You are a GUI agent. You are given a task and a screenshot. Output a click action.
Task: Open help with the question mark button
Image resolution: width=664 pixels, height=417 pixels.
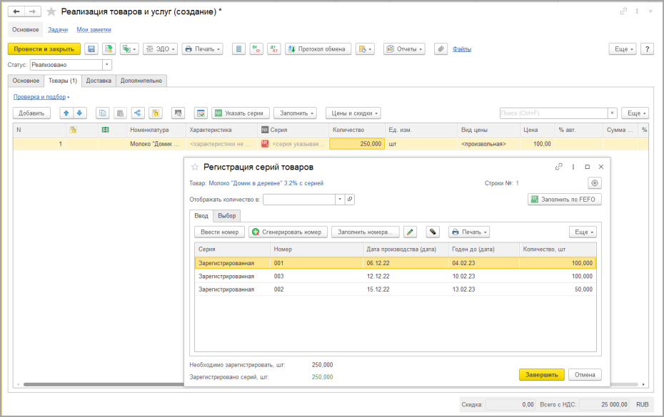647,49
